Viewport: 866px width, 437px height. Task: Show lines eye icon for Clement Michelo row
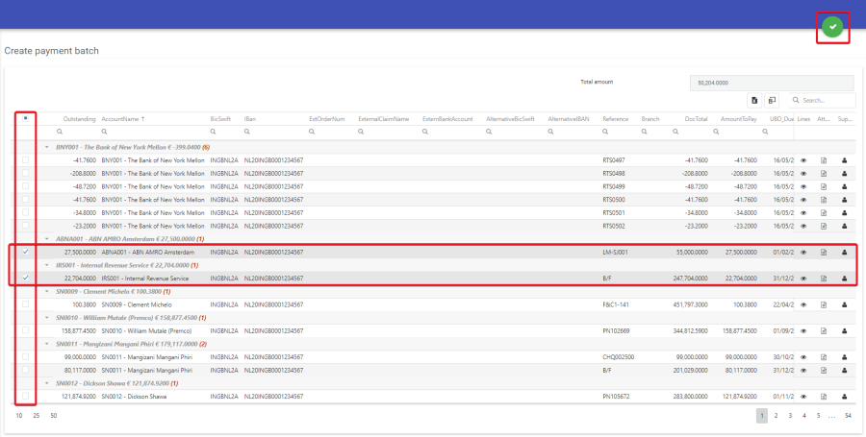[x=803, y=304]
